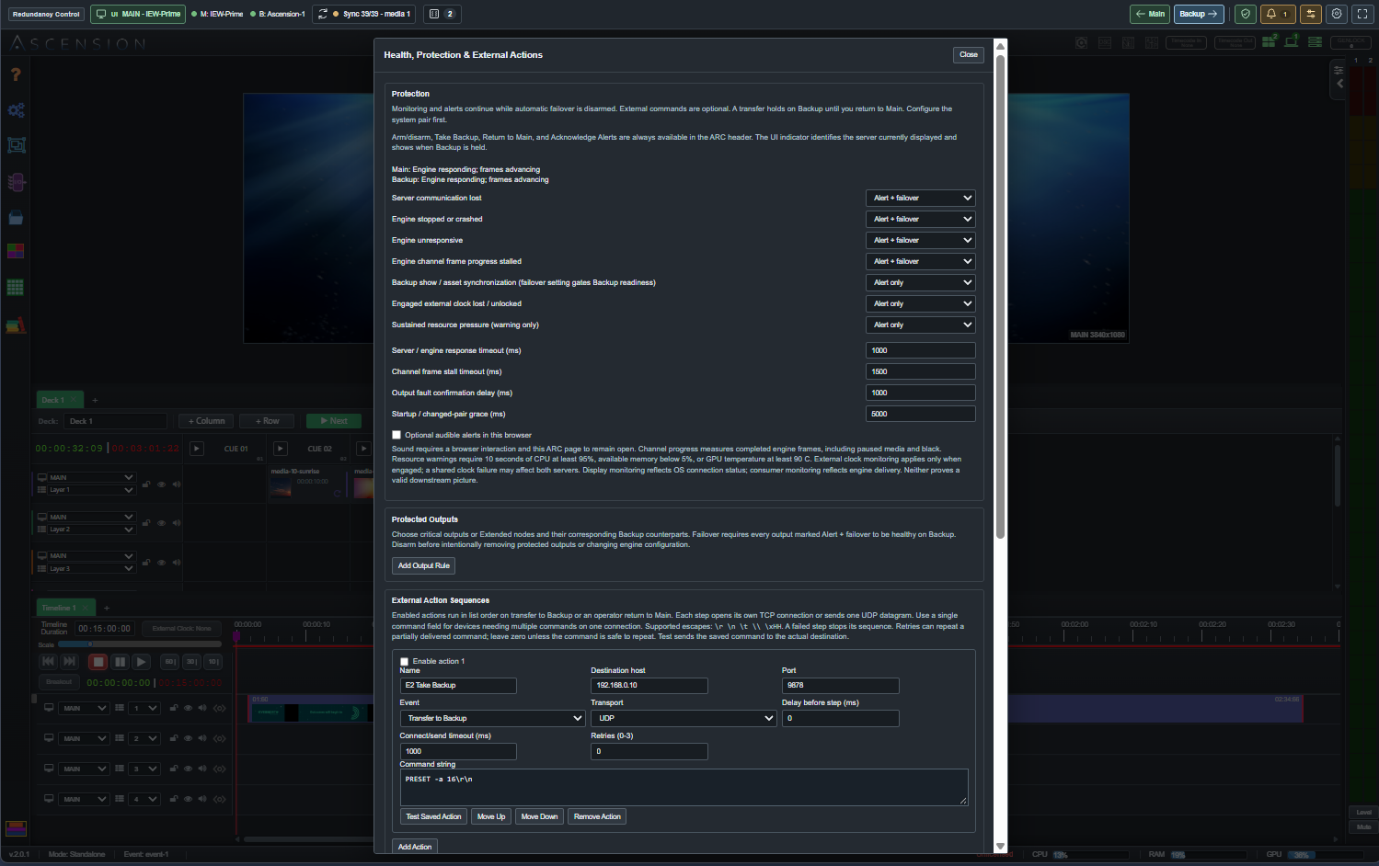The image size is (1379, 866).
Task: Open the orange sliders settings icon
Action: 1310,14
